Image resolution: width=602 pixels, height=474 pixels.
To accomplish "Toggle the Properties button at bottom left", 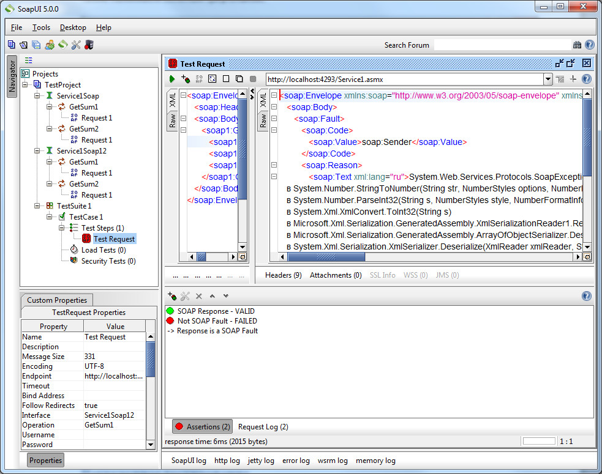I will tap(46, 460).
